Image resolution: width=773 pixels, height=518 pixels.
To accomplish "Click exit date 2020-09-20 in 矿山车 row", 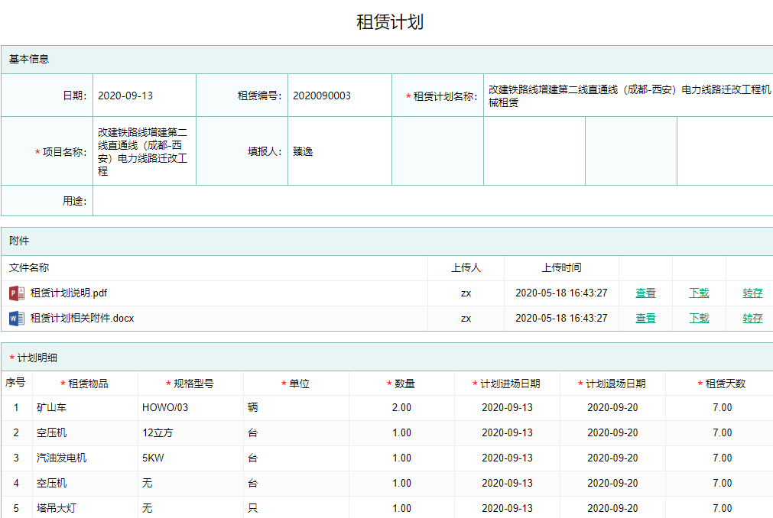I will click(612, 408).
